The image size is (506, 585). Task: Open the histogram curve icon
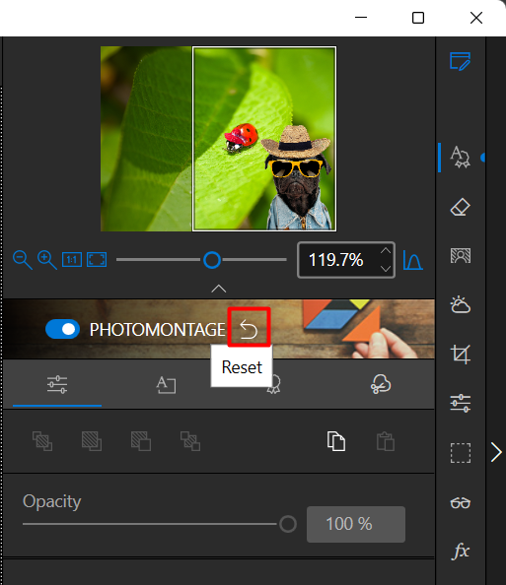point(412,260)
